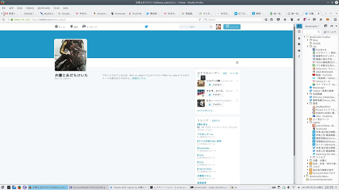
Task: Open the Help menu
Action: coord(66,8)
